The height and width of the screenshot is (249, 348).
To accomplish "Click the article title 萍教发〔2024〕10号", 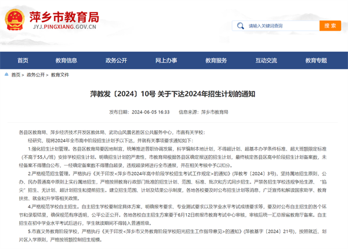I will 173,94.
